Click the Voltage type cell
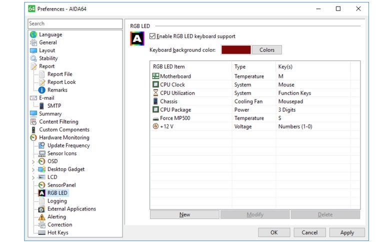This screenshot has width=385, height=242. tap(243, 126)
